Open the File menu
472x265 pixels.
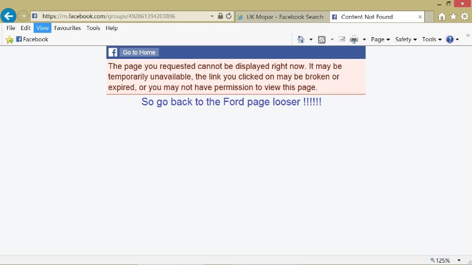pos(11,28)
